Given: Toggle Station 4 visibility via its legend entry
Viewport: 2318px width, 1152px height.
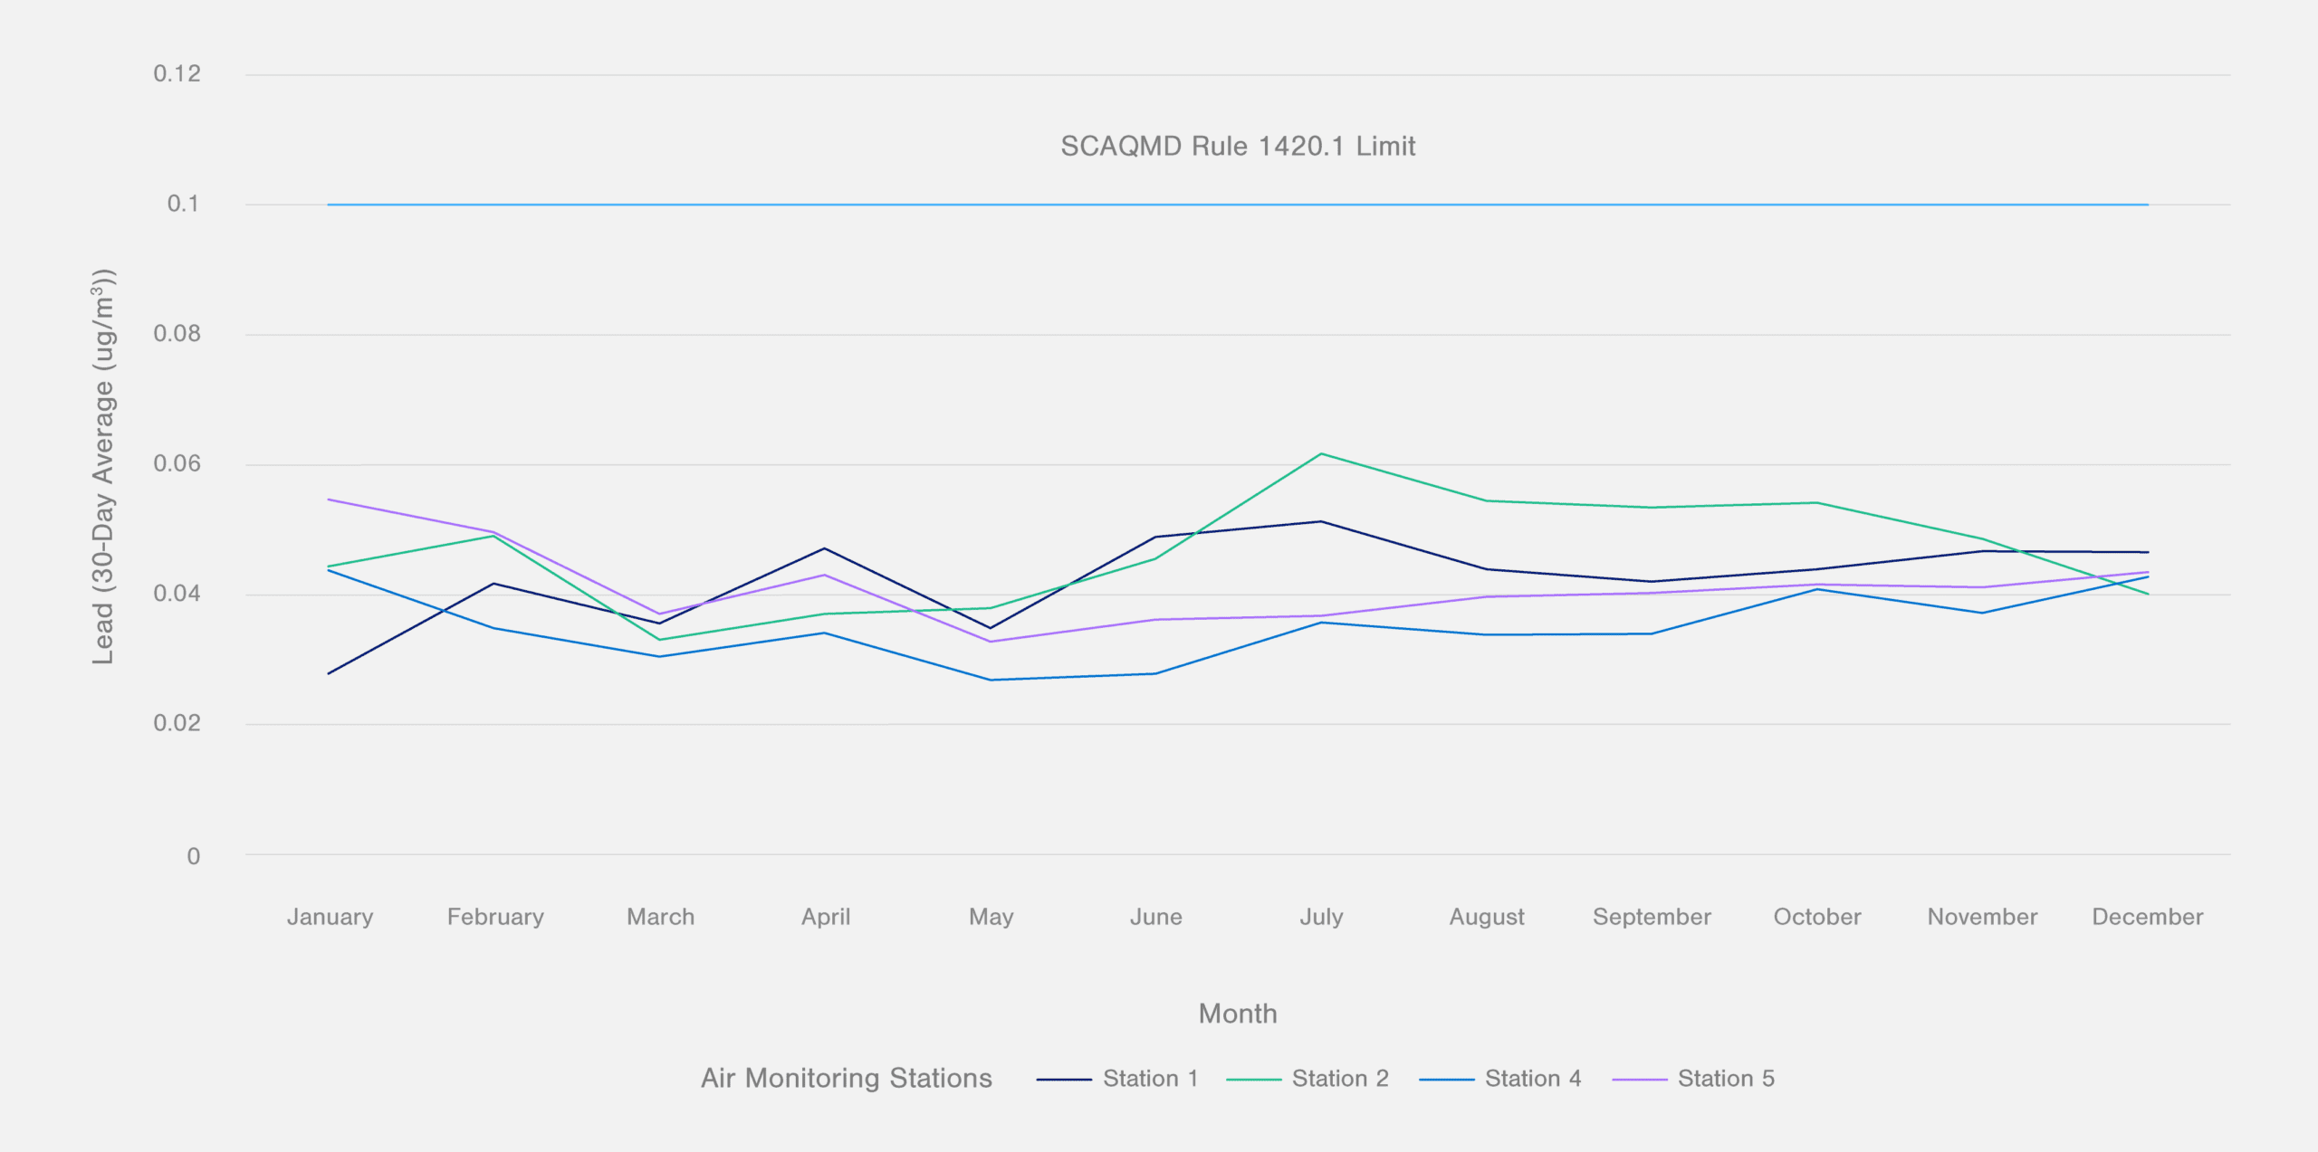Looking at the screenshot, I should pos(1533,1078).
